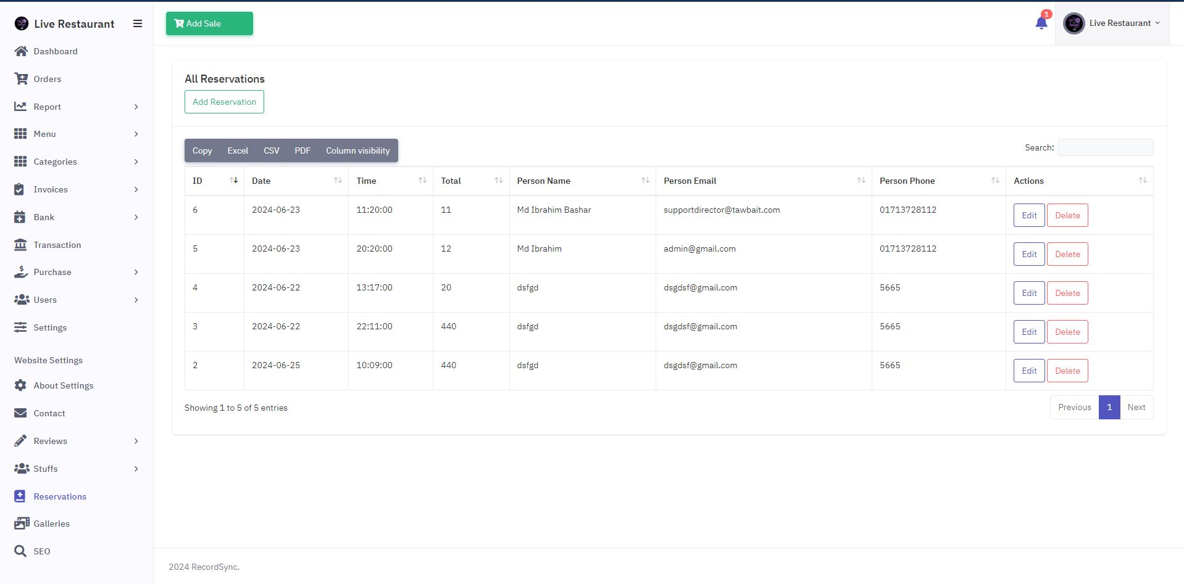Select page 1 in pagination
The height and width of the screenshot is (584, 1184).
(1109, 407)
